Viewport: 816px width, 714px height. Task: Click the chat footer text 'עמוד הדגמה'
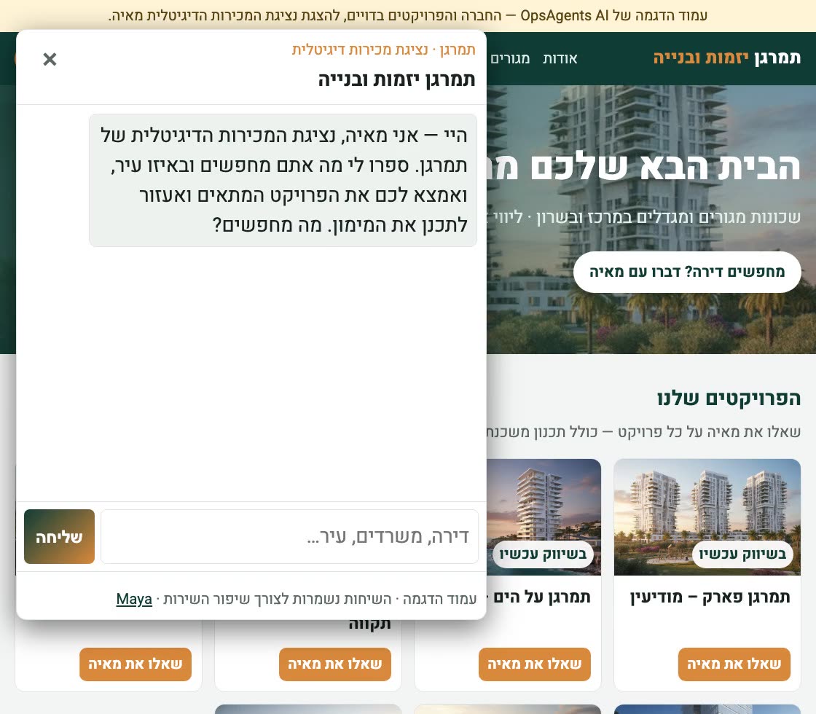pyautogui.click(x=440, y=599)
